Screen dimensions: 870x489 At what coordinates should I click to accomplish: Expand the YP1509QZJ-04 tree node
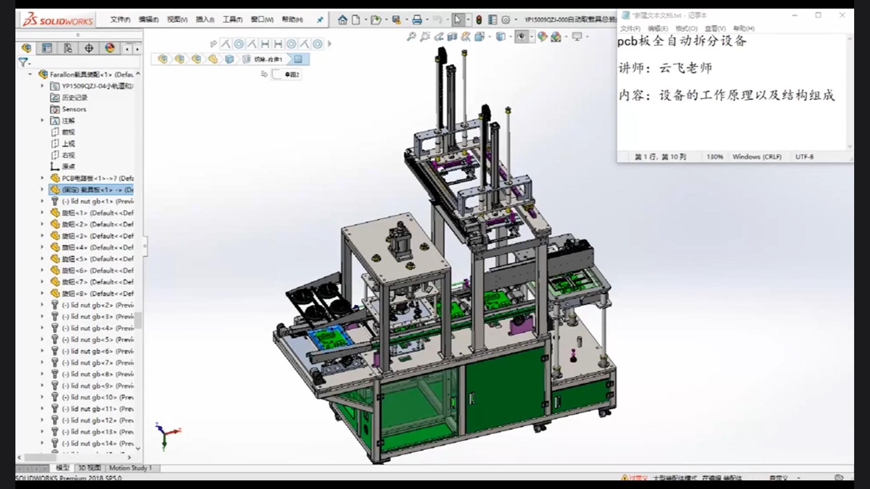click(42, 86)
